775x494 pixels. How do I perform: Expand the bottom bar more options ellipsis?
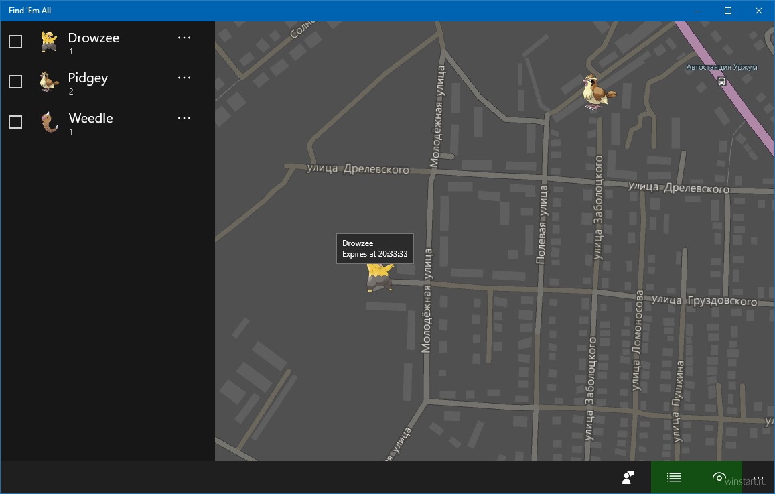click(758, 477)
